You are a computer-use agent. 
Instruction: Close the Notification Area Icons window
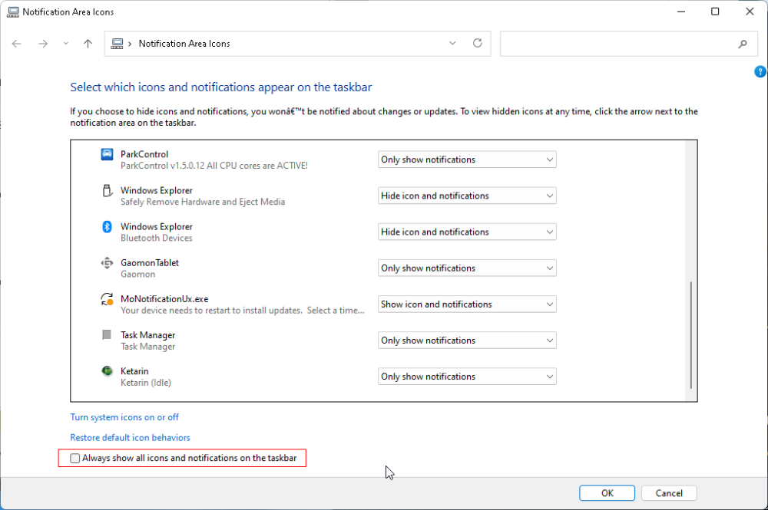click(750, 12)
